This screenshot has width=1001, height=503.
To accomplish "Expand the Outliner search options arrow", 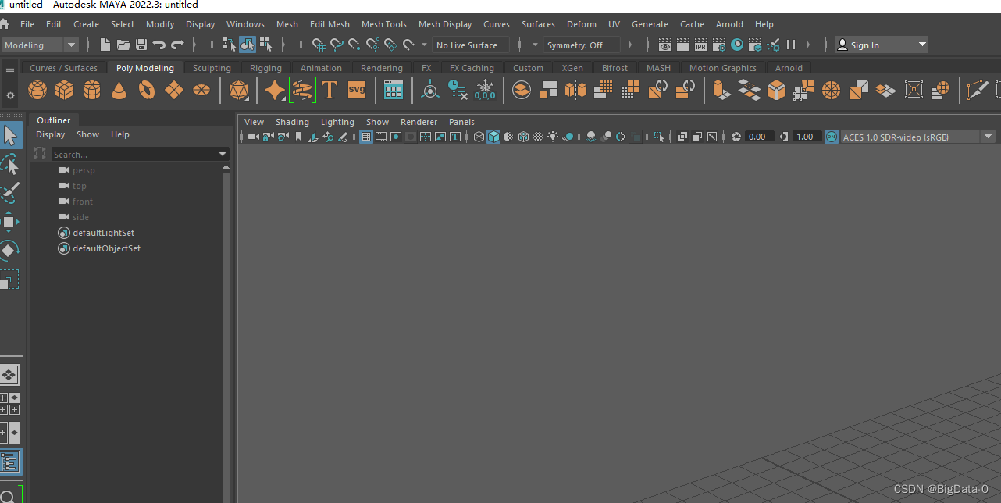I will (223, 155).
